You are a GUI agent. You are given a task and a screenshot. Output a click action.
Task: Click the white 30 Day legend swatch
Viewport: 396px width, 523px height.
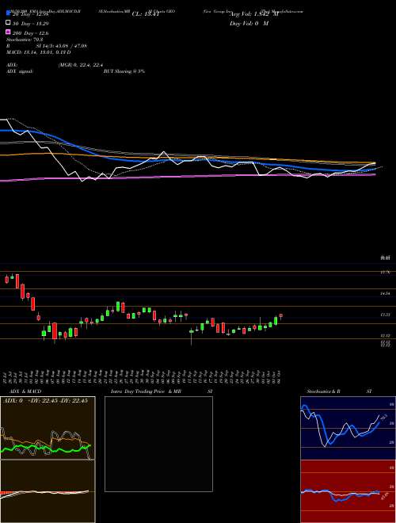coord(8,23)
